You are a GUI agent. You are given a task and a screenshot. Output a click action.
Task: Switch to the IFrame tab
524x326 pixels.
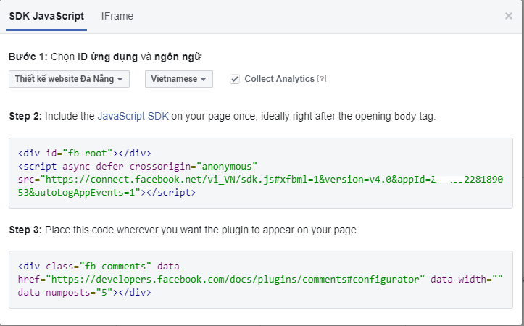[117, 16]
